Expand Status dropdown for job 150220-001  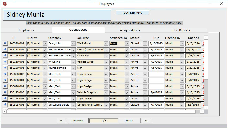145,68
